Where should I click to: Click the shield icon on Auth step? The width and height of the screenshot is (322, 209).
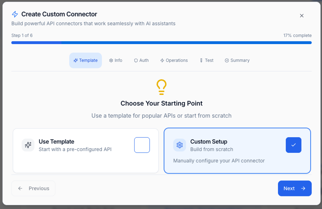click(136, 60)
